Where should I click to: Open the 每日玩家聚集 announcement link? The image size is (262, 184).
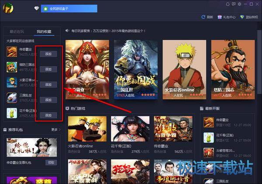(108, 31)
